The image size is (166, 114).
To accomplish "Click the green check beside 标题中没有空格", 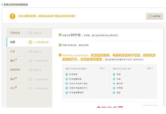I will pos(60,45).
